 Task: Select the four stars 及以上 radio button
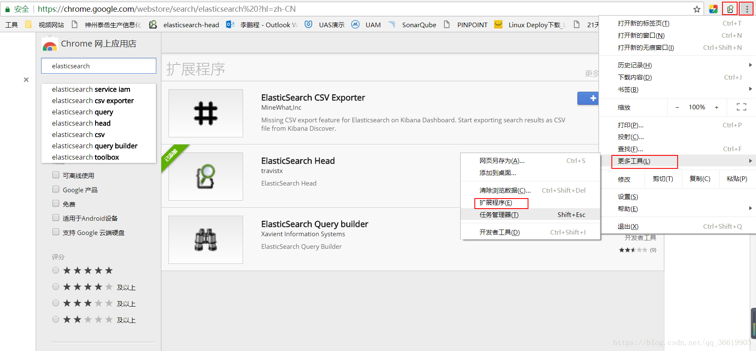56,286
